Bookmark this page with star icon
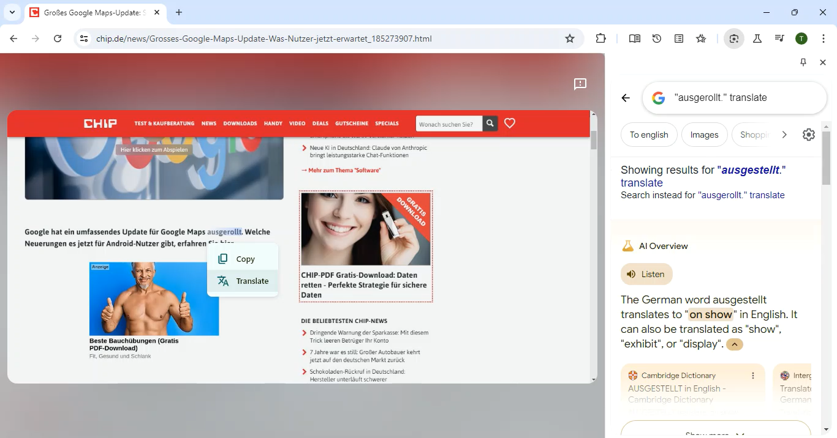Screen dimensions: 837x438 (570, 39)
